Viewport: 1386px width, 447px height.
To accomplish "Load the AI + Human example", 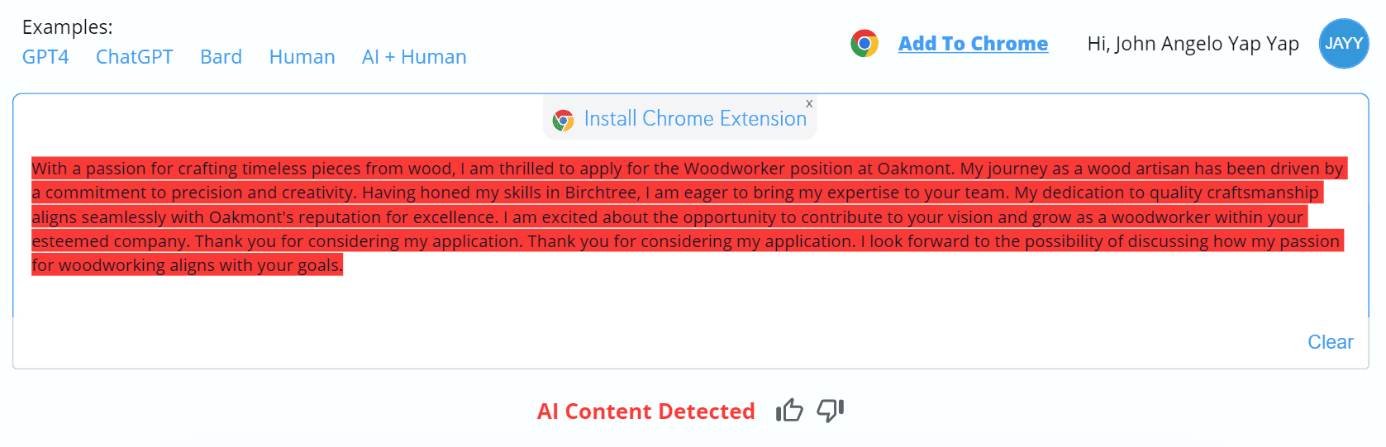I will 414,56.
